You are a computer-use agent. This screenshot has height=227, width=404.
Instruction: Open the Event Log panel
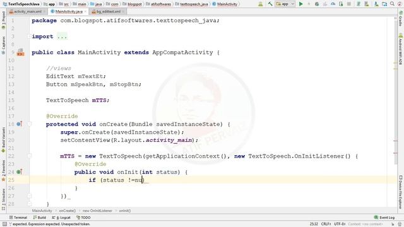(x=384, y=218)
